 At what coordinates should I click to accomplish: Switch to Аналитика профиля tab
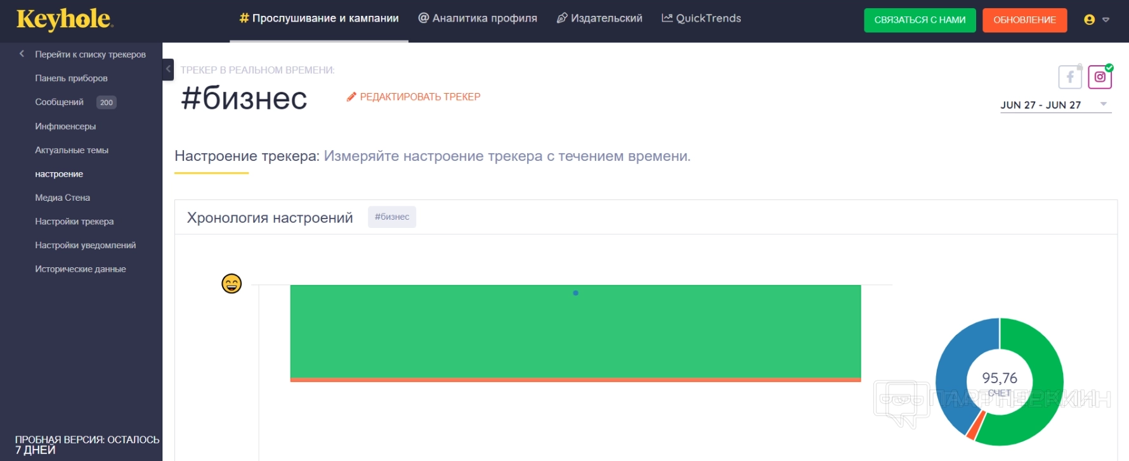point(478,18)
